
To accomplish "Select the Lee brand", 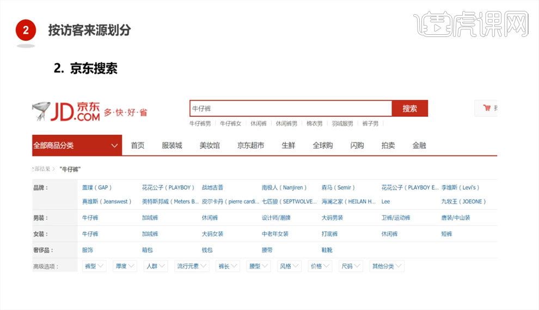I will tap(385, 202).
